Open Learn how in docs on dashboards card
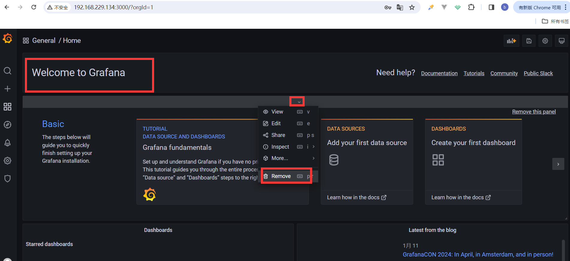Image resolution: width=570 pixels, height=261 pixels. pos(461,197)
